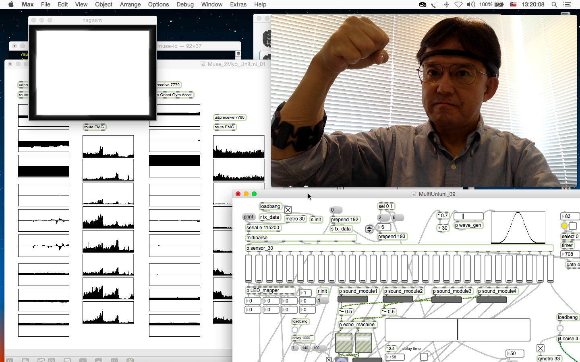Open Spotlight search magnifier

click(x=554, y=4)
